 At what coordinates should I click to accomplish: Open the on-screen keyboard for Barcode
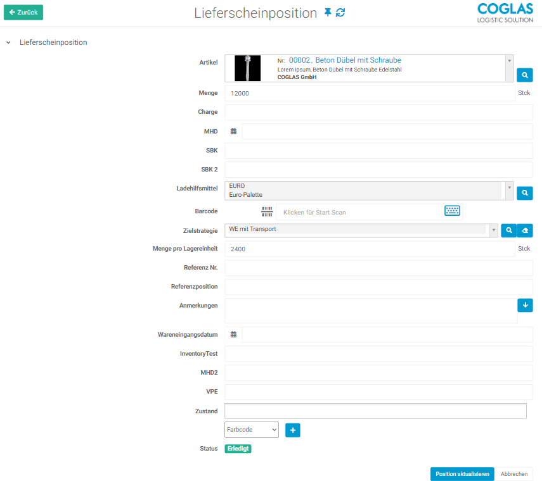pos(452,211)
